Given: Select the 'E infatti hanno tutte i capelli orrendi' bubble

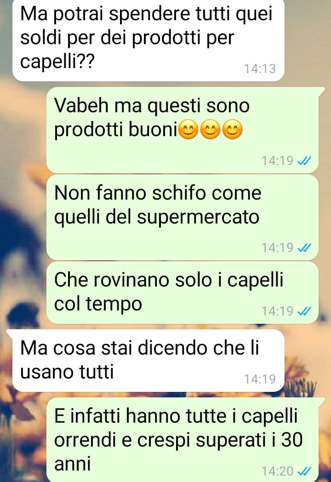Looking at the screenshot, I should 183,440.
